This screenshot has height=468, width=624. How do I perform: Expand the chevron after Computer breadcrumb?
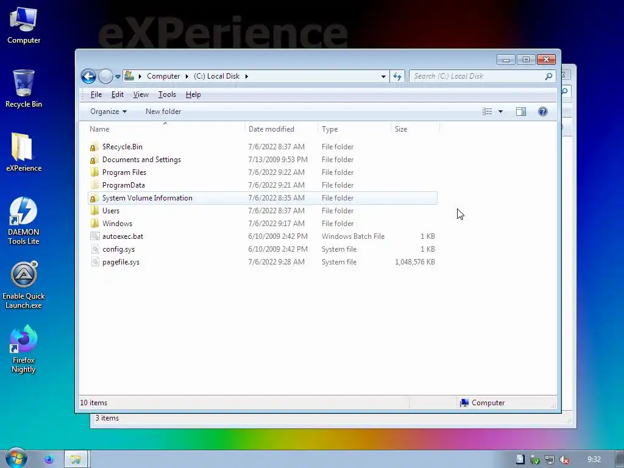click(186, 76)
